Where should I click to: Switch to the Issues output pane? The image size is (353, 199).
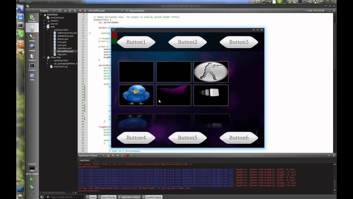pos(92,197)
